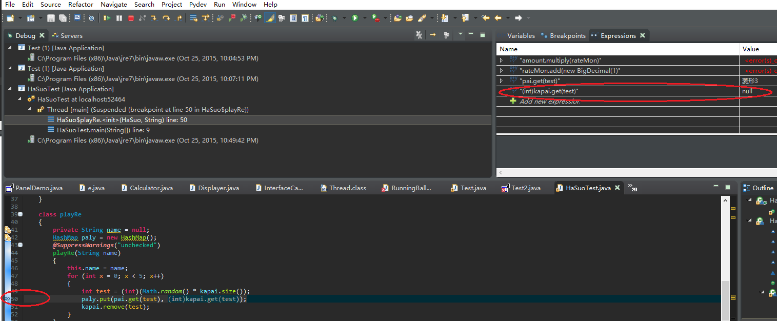Click the Forward navigation arrow icon
This screenshot has height=321, width=777.
tap(519, 18)
